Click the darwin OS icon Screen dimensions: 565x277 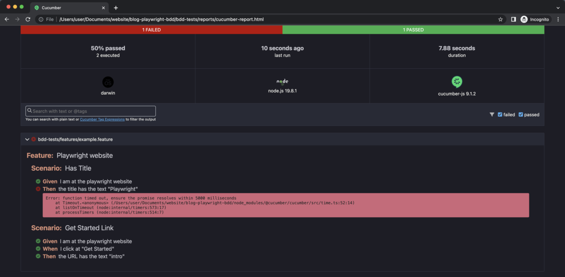pos(108,82)
